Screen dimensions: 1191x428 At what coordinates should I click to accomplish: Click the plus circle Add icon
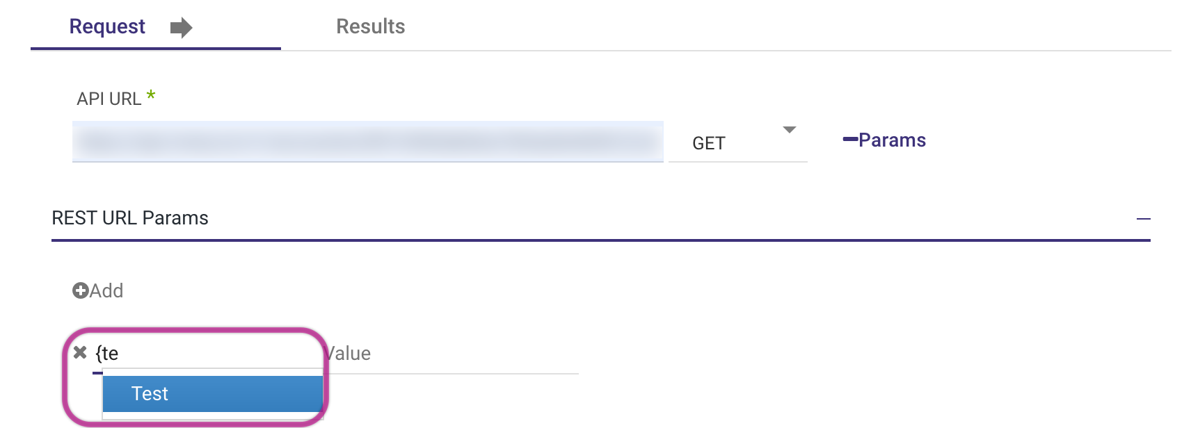click(80, 290)
